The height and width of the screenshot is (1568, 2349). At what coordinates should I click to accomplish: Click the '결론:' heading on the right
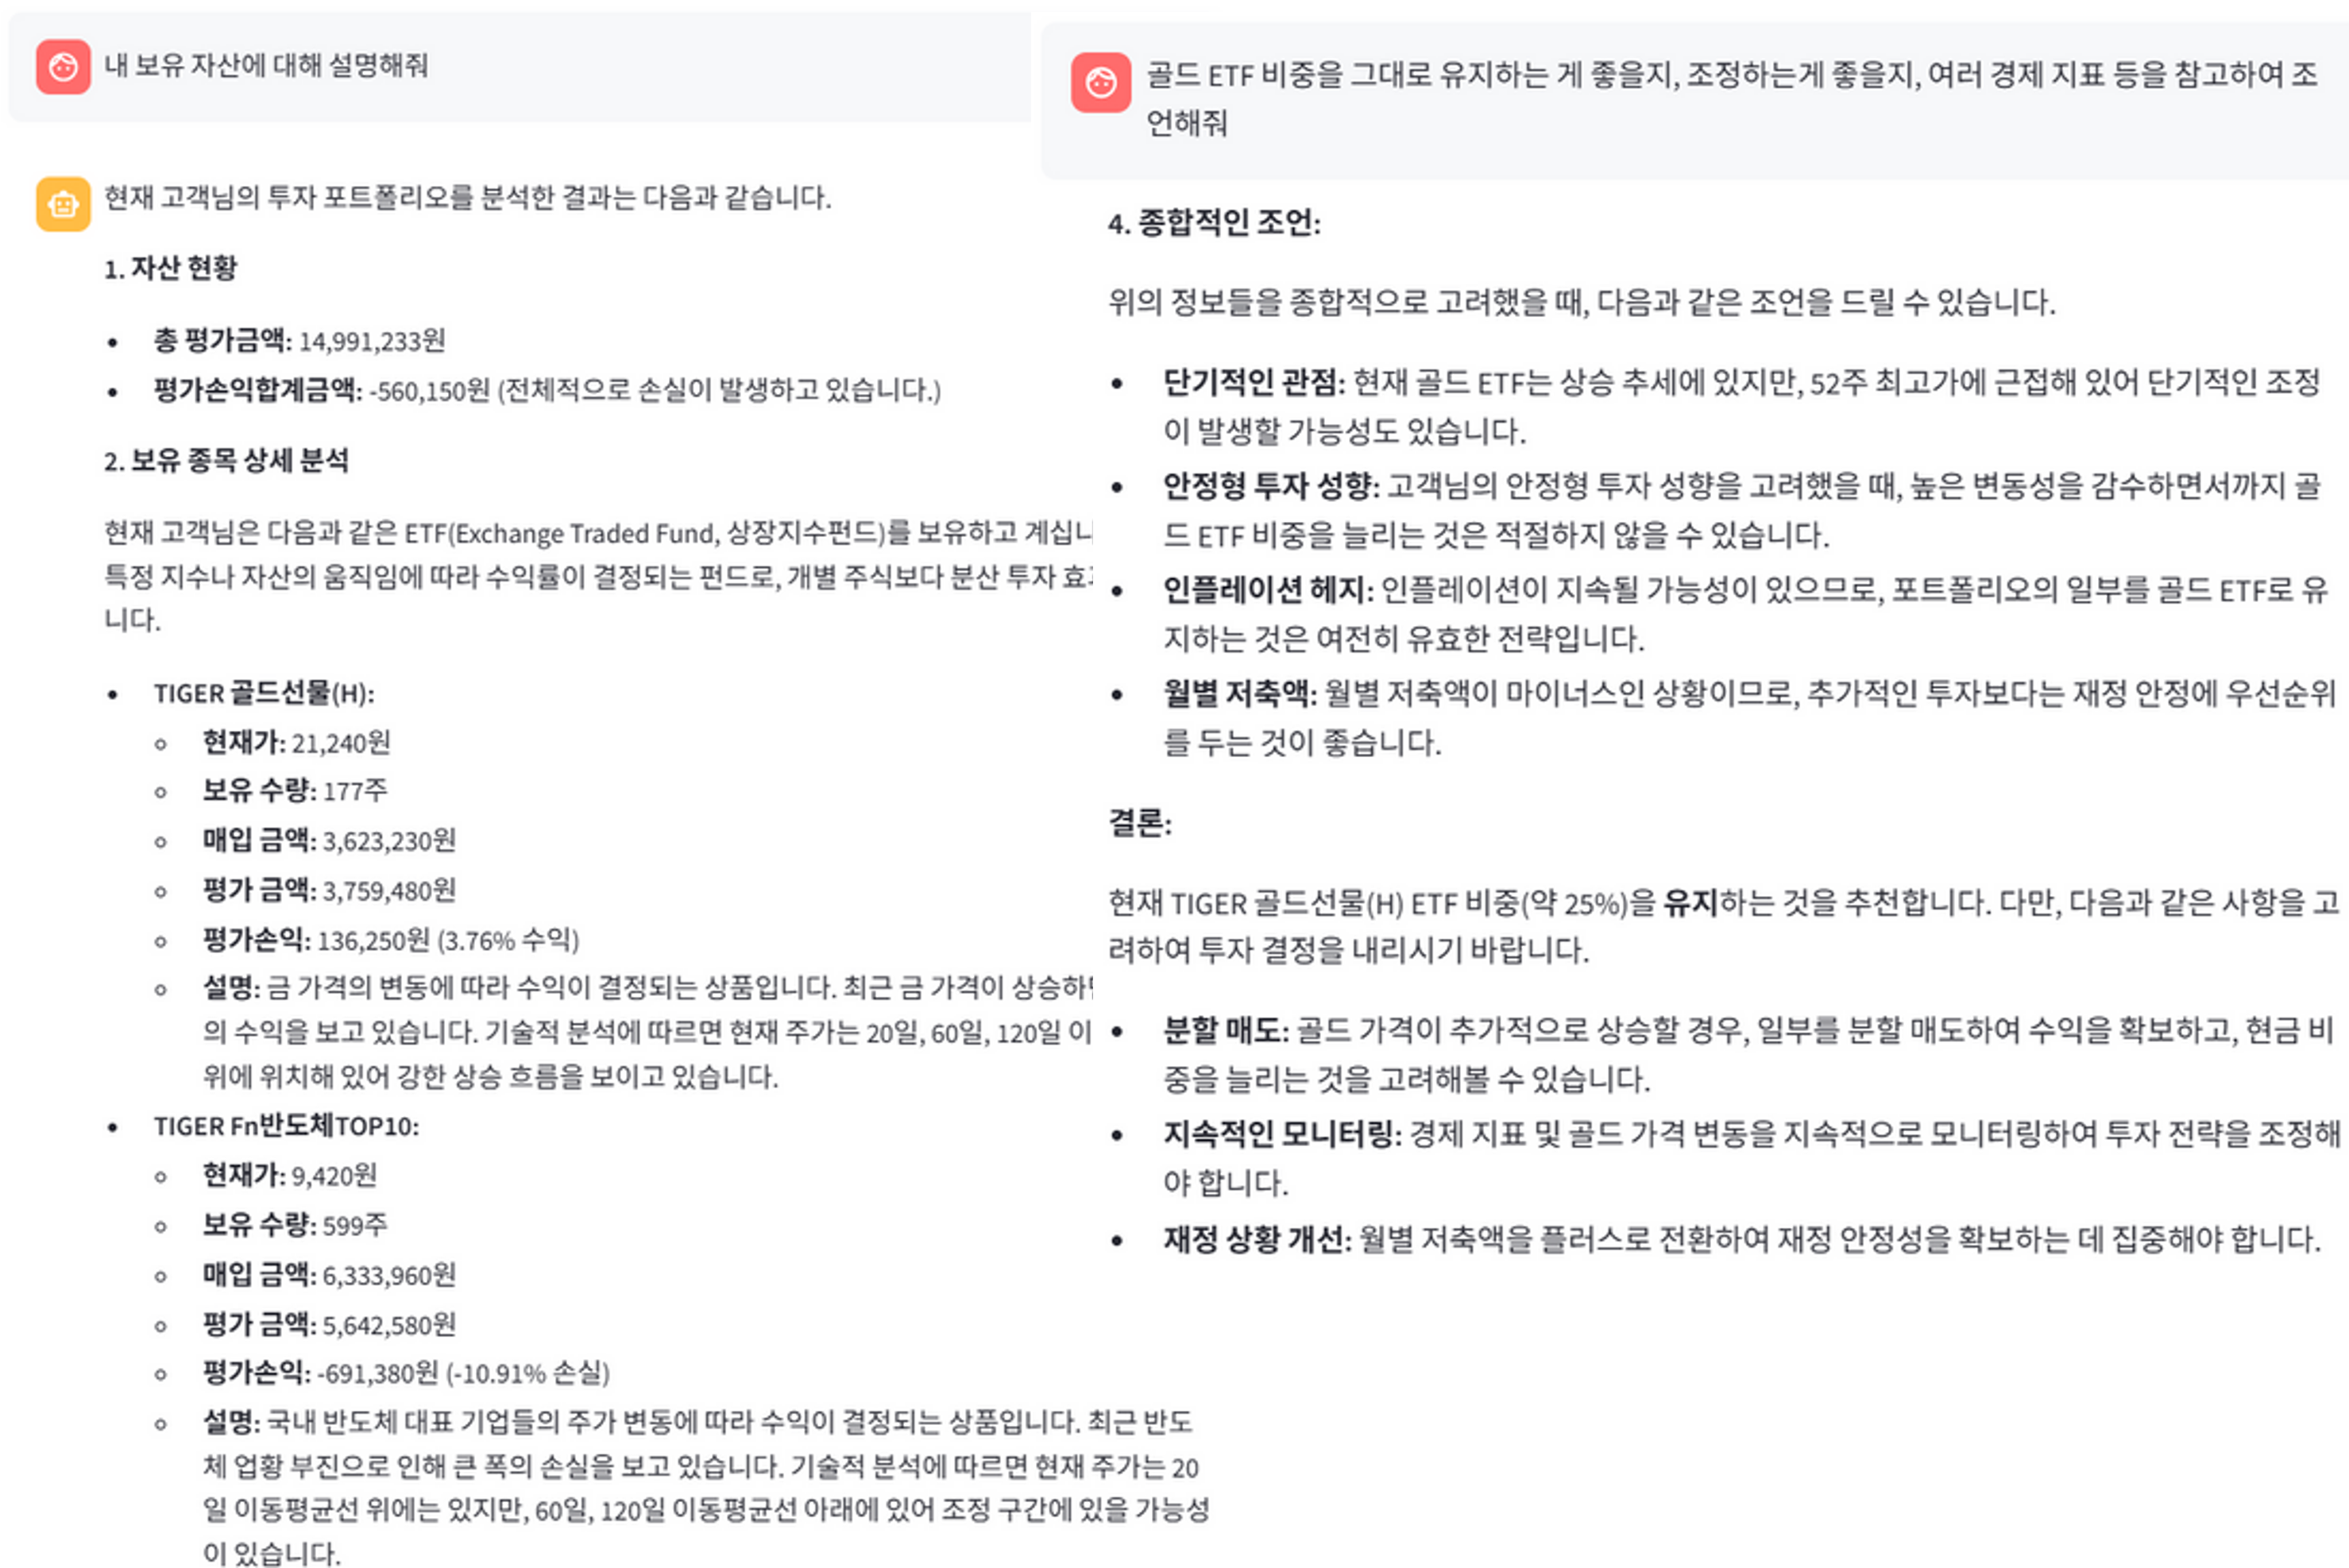[x=1140, y=823]
